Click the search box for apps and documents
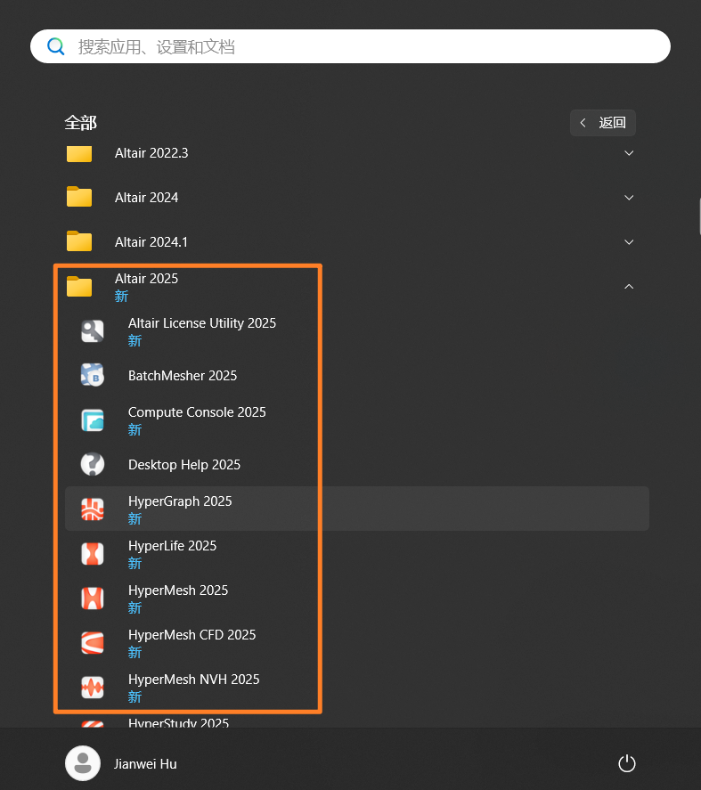This screenshot has height=790, width=701. pyautogui.click(x=350, y=46)
